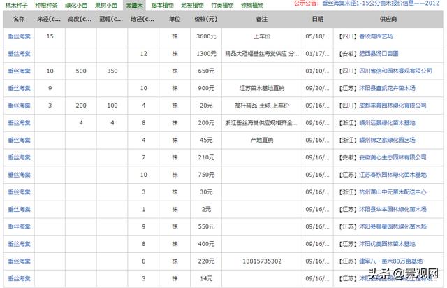Click the remark 精品大冠幅垂丝海棠供应
Viewport: 447px width, 288px height.
(262, 54)
